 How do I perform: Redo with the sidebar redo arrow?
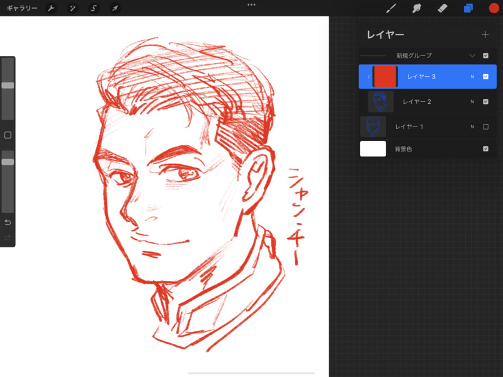click(x=8, y=237)
